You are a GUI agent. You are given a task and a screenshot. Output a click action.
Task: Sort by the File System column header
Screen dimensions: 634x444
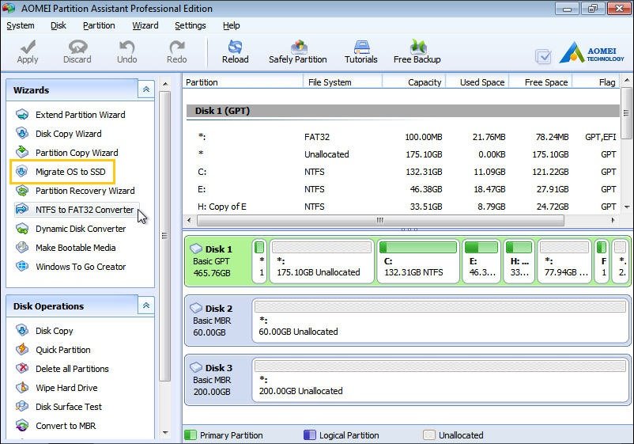tap(342, 82)
